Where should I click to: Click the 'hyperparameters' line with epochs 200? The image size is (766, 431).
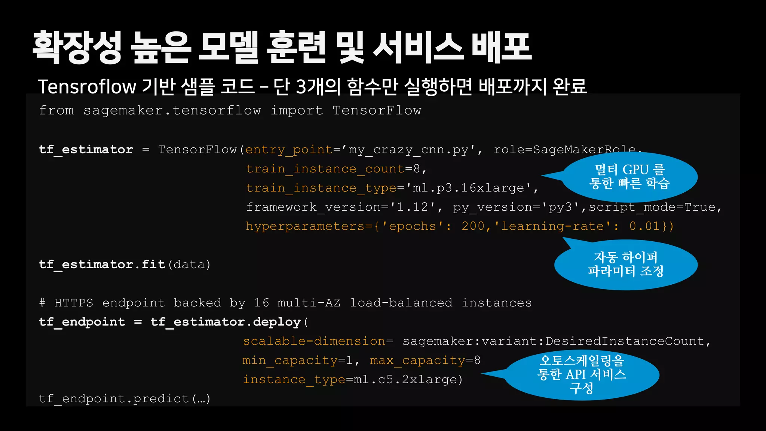coord(460,226)
